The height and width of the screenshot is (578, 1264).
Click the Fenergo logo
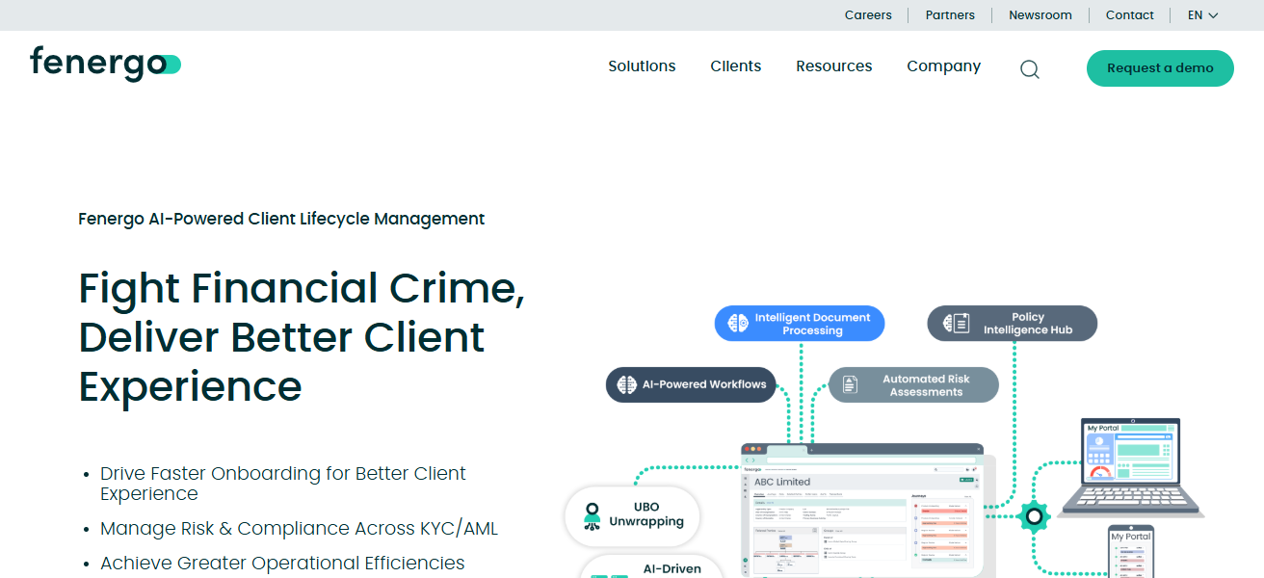click(x=105, y=65)
